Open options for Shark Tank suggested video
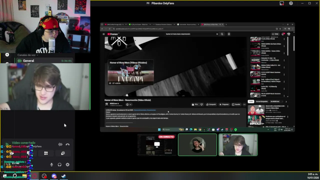 287,117
